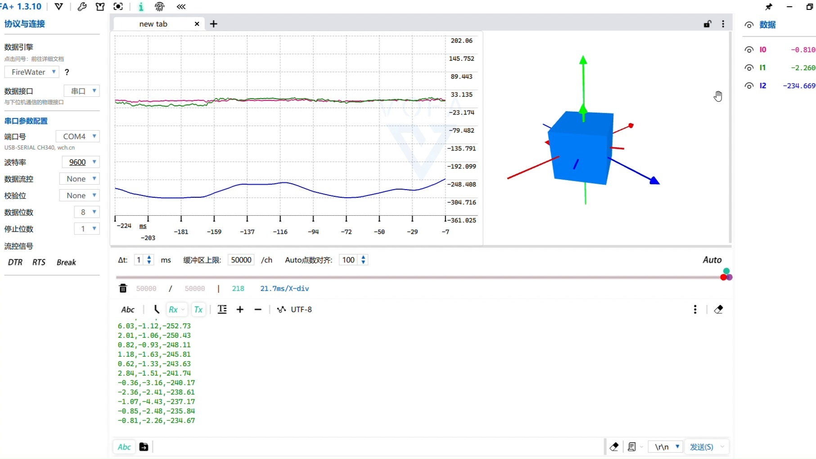This screenshot has height=459, width=816.
Task: Toggle visibility of channel I2
Action: click(749, 86)
